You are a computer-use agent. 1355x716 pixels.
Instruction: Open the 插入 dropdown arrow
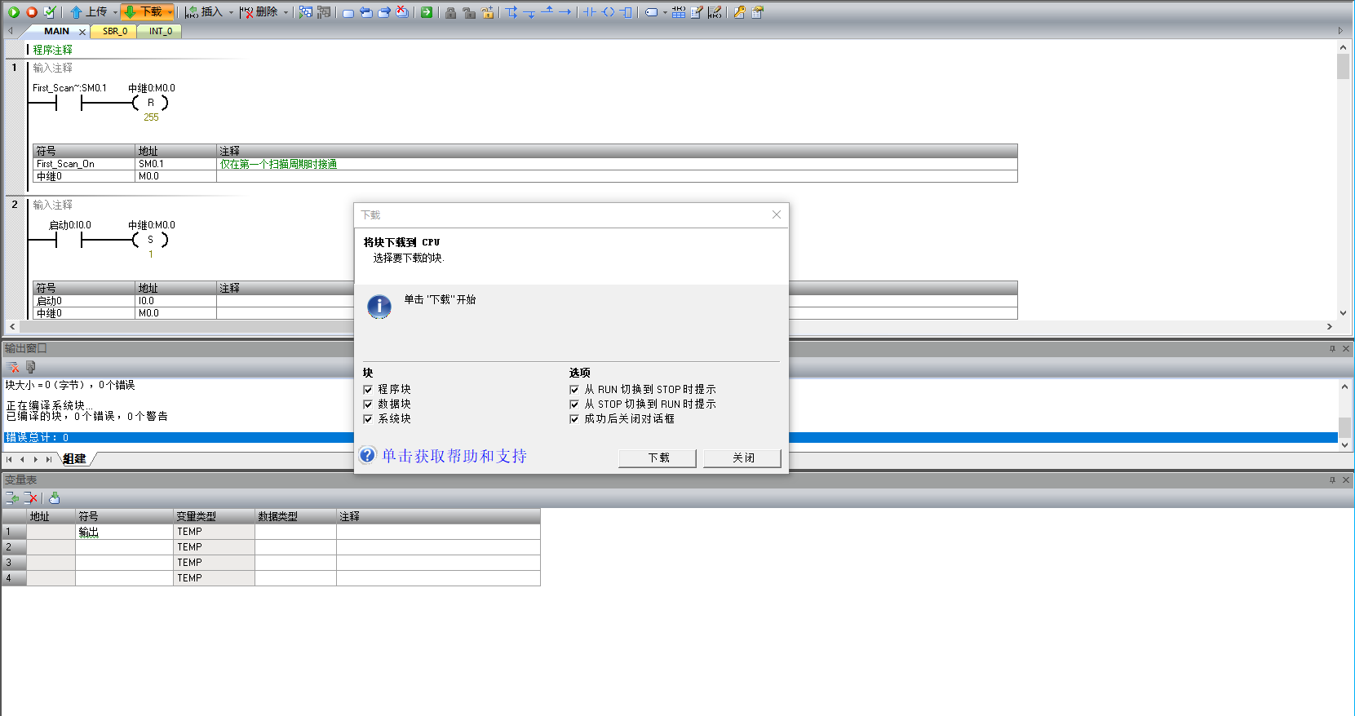click(231, 12)
